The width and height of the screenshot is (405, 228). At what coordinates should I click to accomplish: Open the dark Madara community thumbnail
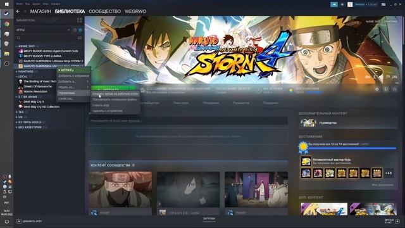(189, 189)
